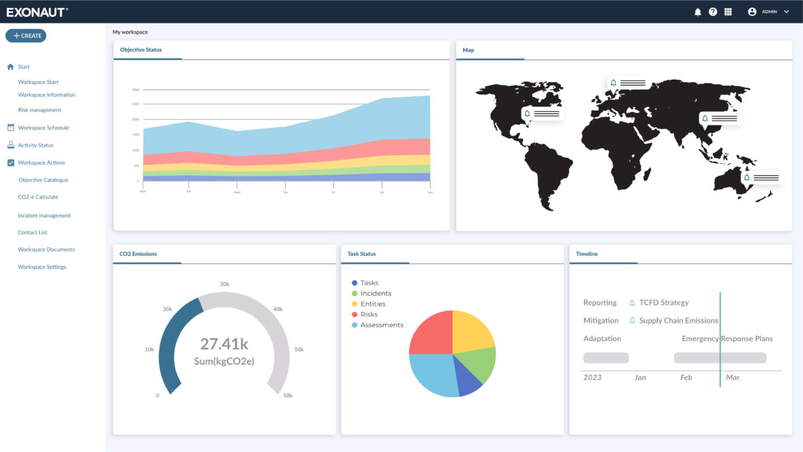Click the Tasks legend color dot
The image size is (803, 452).
[x=354, y=282]
